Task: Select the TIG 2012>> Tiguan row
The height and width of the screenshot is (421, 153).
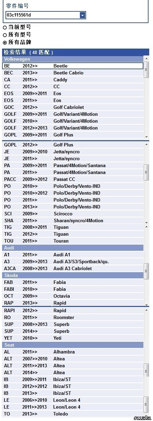Action: tap(73, 234)
